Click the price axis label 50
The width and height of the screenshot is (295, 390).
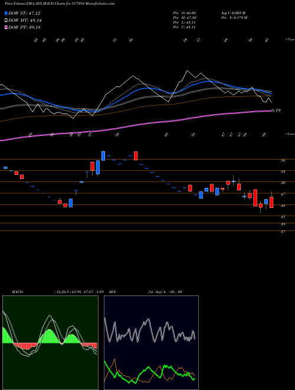(283, 183)
